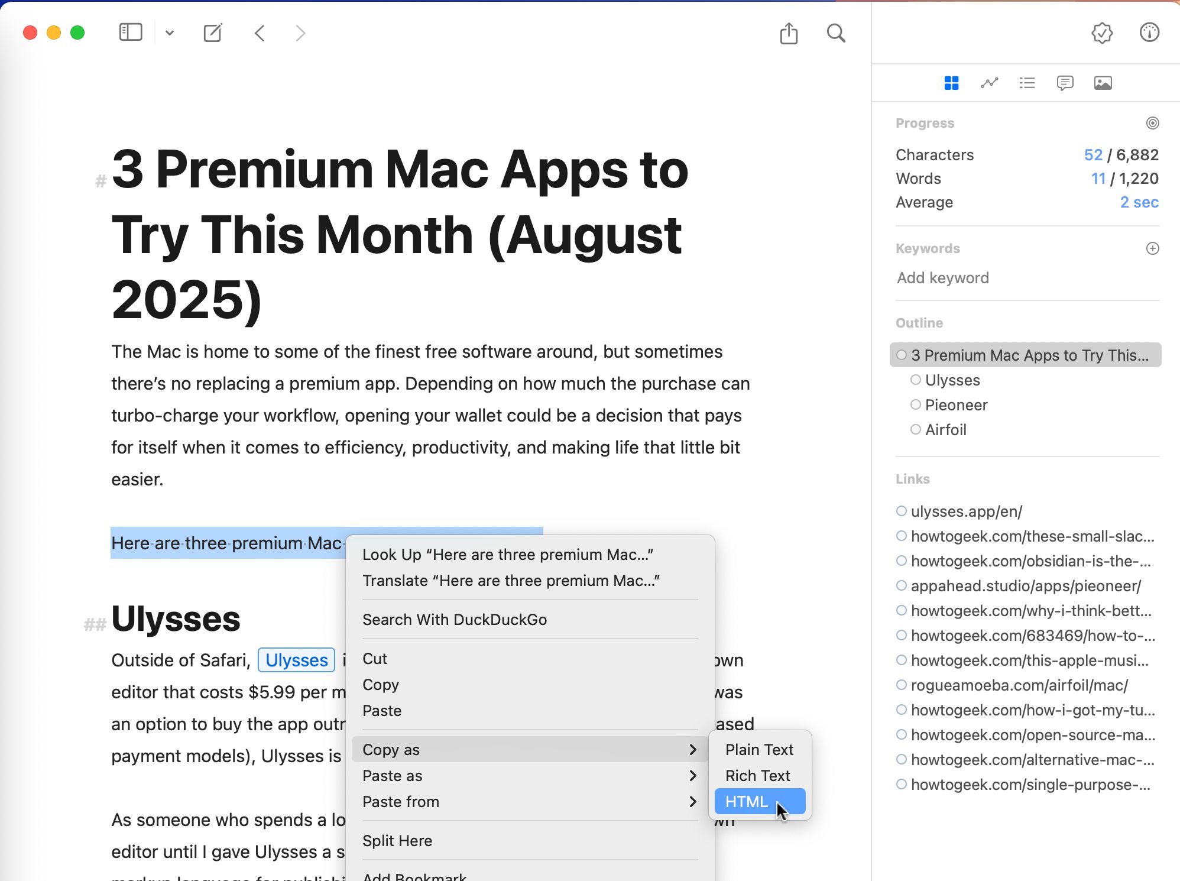Image resolution: width=1180 pixels, height=881 pixels.
Task: Open the share export icon
Action: (x=789, y=33)
